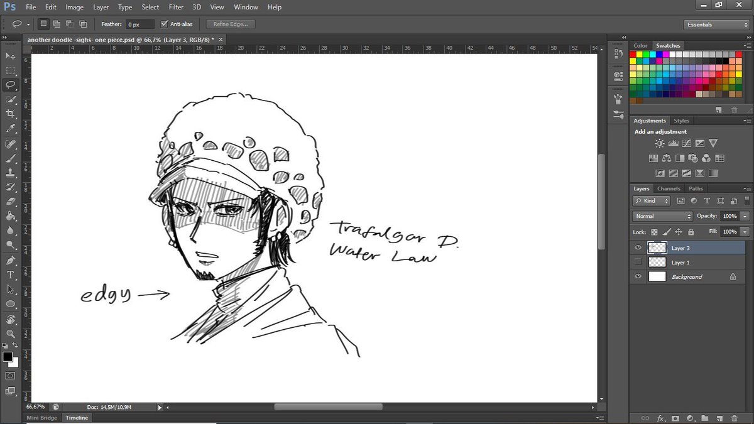The image size is (754, 424).
Task: Toggle lock image pixels brush icon
Action: [666, 232]
